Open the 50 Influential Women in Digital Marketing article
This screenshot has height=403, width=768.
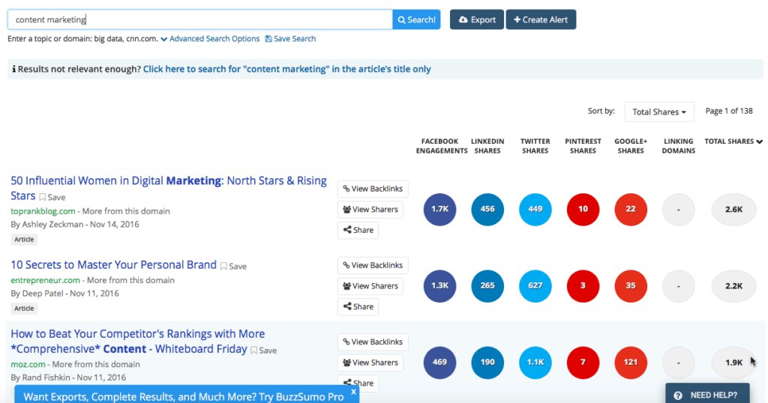[x=169, y=188]
